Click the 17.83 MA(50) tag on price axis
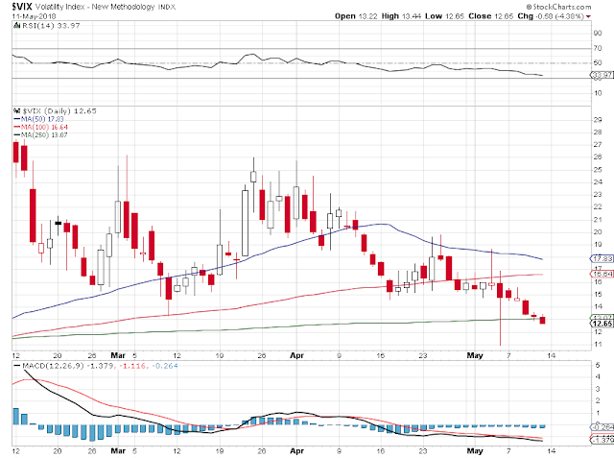Image resolution: width=614 pixels, height=458 pixels. (602, 258)
